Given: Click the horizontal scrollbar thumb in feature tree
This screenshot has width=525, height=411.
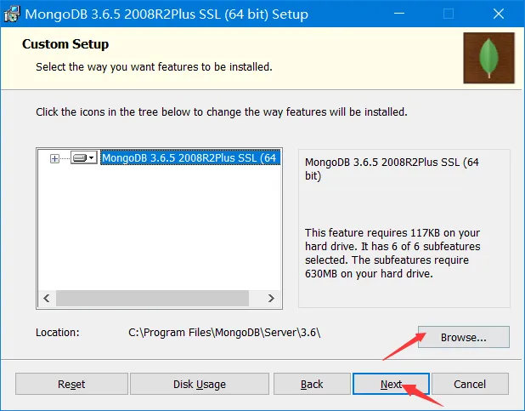Looking at the screenshot, I should 152,298.
